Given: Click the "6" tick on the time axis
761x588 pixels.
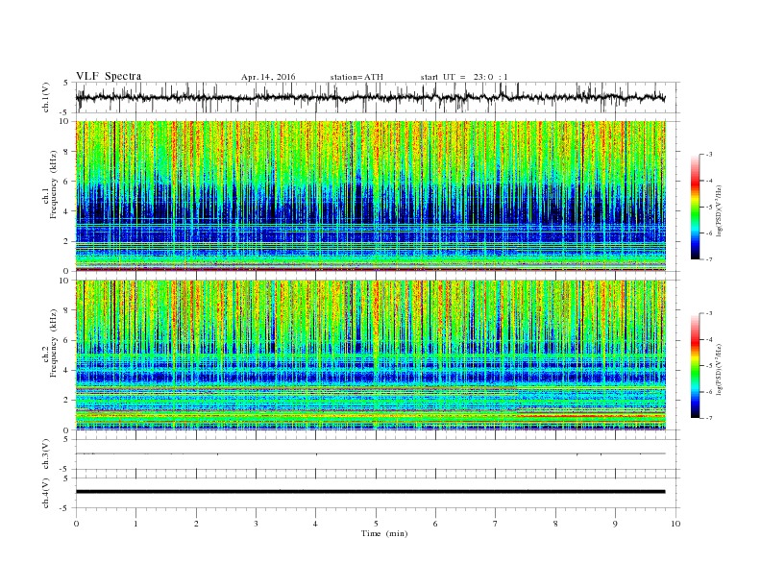Looking at the screenshot, I should click(435, 524).
